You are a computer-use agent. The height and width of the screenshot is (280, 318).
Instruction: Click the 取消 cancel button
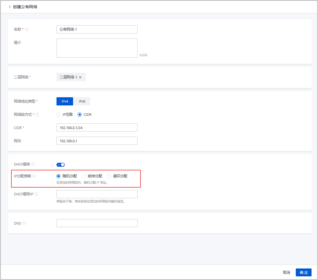coord(286,273)
